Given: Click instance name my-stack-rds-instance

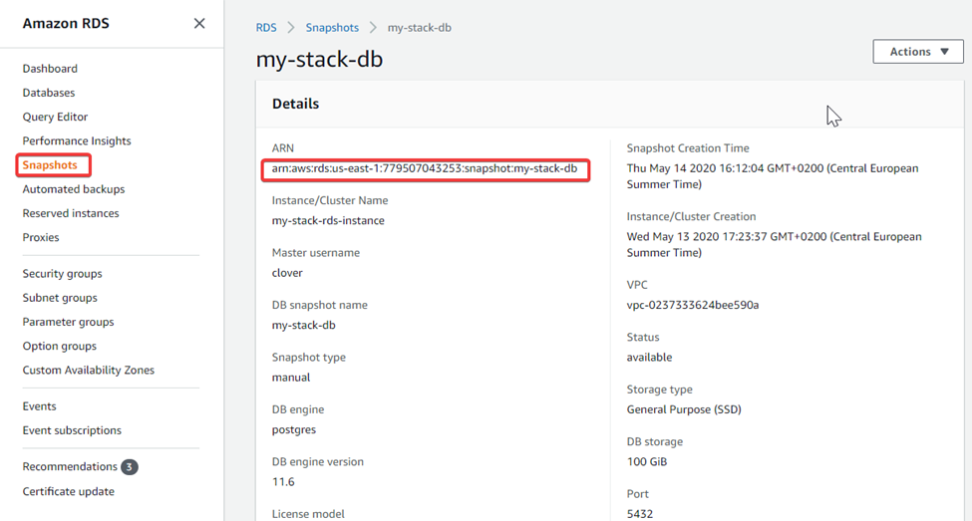Looking at the screenshot, I should (x=328, y=220).
